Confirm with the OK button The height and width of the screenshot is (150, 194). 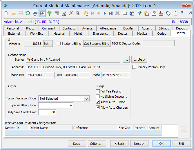coord(162,143)
